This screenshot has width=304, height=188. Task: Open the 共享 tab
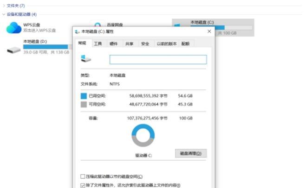[x=129, y=44]
